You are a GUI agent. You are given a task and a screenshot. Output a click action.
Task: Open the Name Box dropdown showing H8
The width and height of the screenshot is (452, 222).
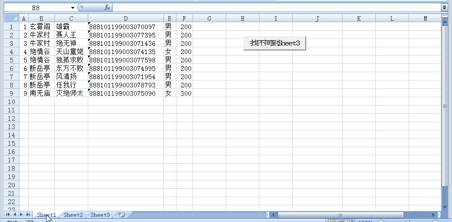click(72, 8)
